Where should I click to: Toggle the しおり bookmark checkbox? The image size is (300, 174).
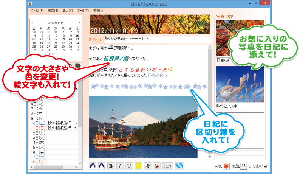pyautogui.click(x=266, y=166)
